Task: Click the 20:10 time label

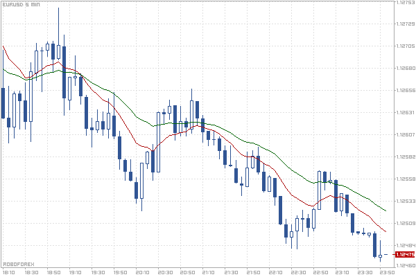Action: tap(142, 272)
